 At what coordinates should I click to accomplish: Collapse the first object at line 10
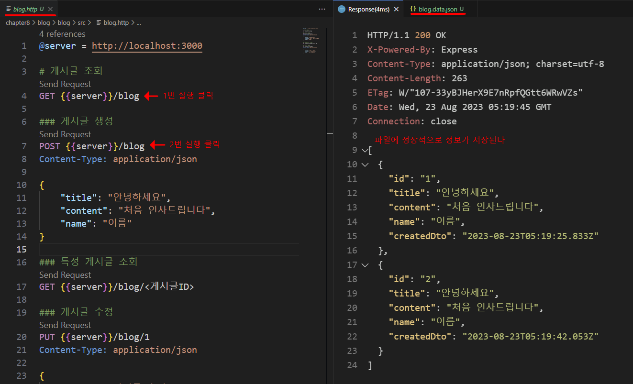tap(365, 165)
